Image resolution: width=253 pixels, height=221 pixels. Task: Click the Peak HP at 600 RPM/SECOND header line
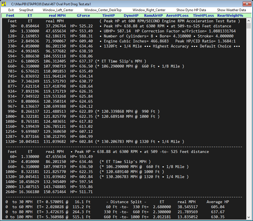click(x=170, y=21)
